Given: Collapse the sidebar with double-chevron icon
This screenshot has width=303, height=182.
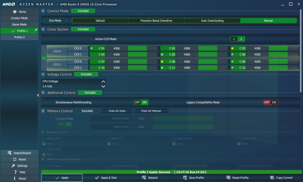Looking at the screenshot, I should tap(38, 95).
